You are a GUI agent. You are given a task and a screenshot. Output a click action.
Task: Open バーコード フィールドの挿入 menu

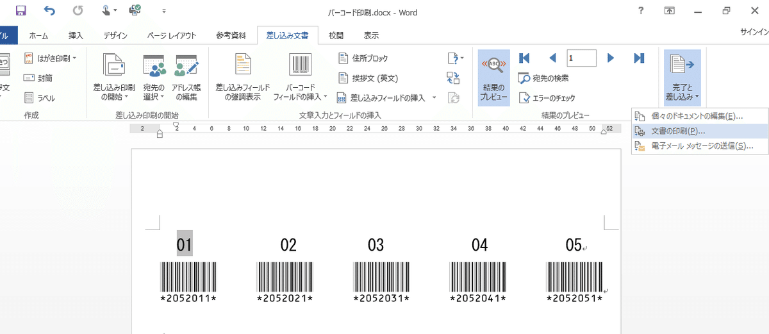pos(300,78)
